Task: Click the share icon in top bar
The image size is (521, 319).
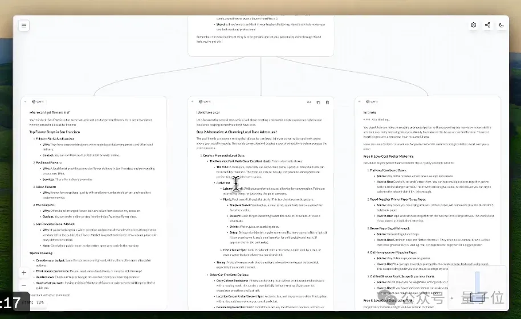Action: point(487,25)
